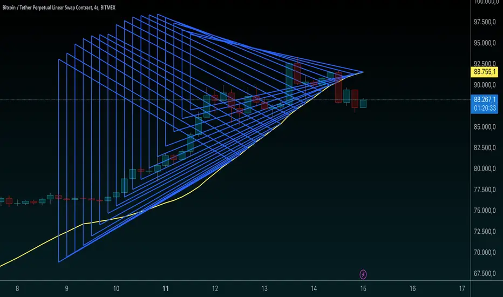Screen dimensions: 503x297
Task: Select the last green candlestick near date 15
Action: (x=363, y=104)
